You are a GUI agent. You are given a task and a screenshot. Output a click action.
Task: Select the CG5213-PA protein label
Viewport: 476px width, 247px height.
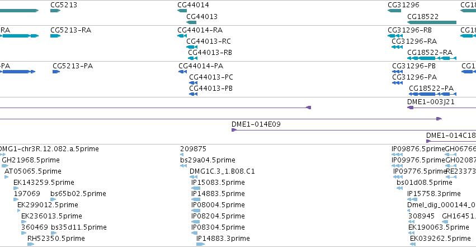(x=73, y=66)
